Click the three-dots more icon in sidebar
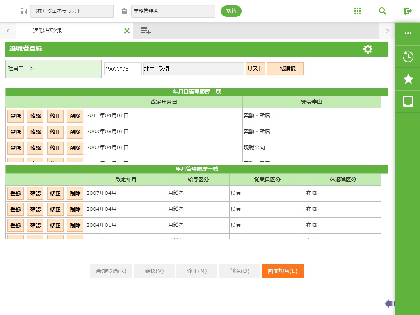 coord(408,34)
